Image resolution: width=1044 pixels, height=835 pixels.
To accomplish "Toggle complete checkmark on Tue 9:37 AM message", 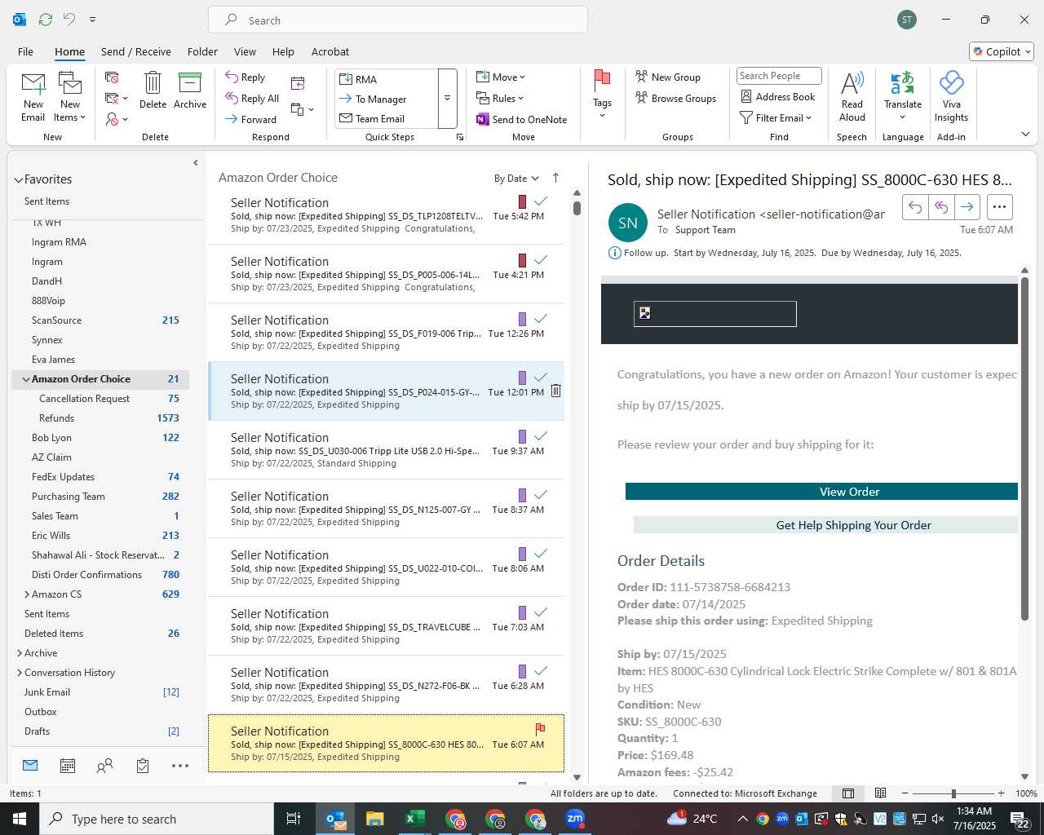I will coord(540,435).
